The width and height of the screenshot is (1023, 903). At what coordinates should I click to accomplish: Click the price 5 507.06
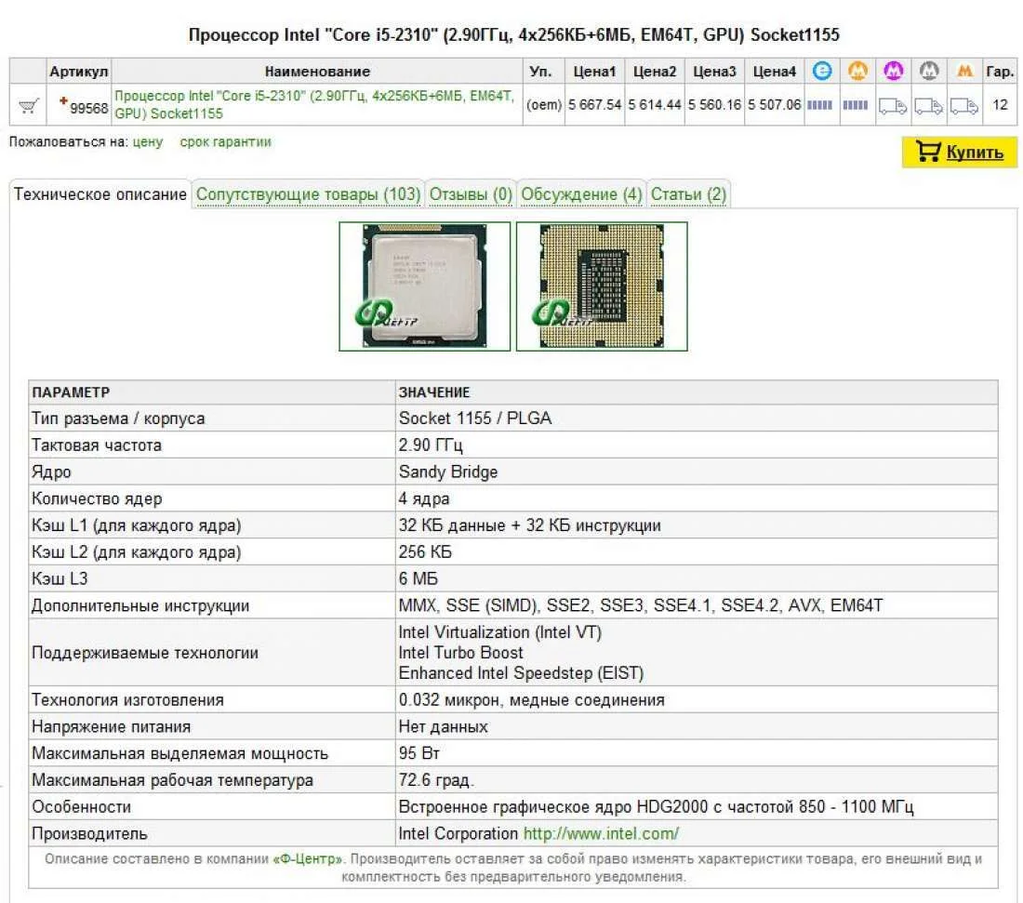(x=775, y=104)
